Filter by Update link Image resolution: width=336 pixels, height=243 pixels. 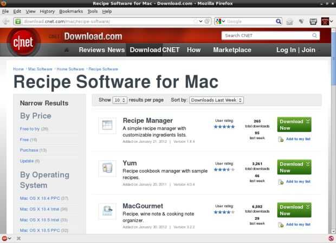[x=27, y=161]
